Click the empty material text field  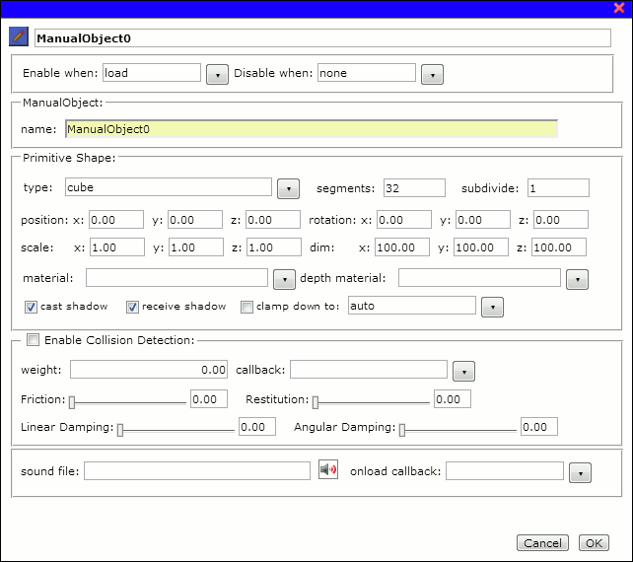(176, 278)
